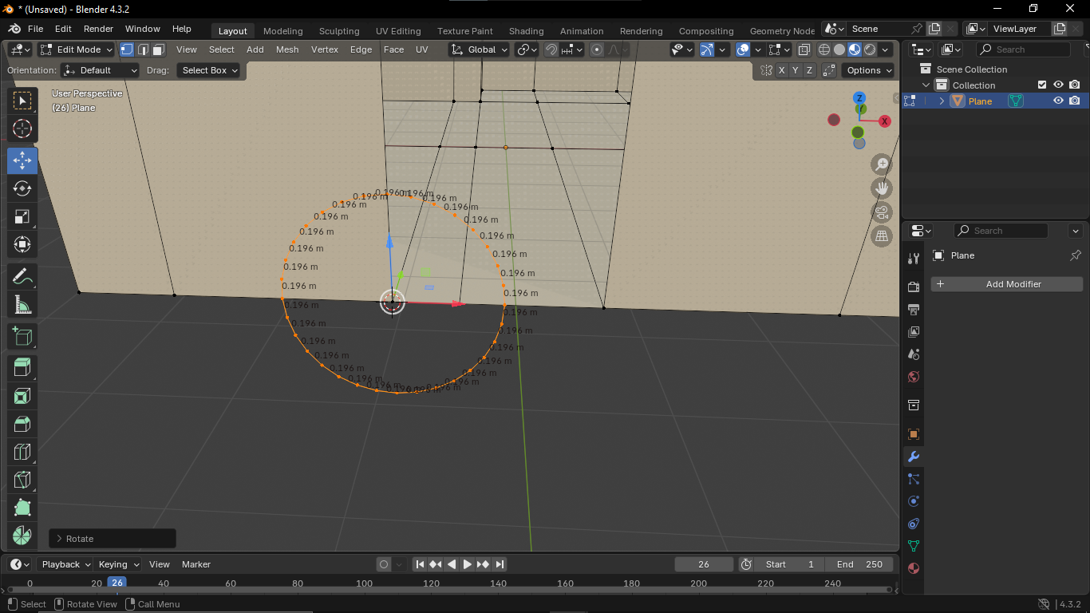Enable mirror editing on X axis
1090x613 pixels.
[781, 70]
